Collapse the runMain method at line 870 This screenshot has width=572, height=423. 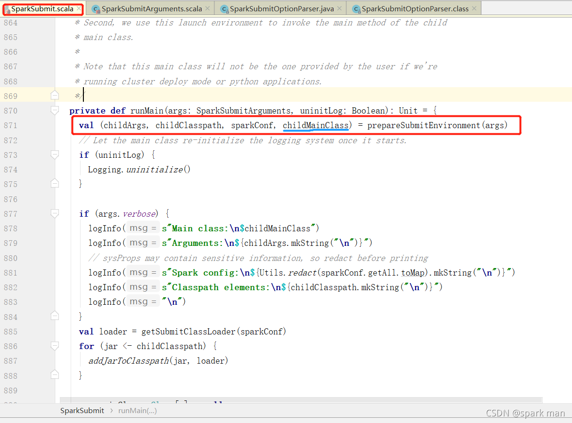[x=55, y=111]
